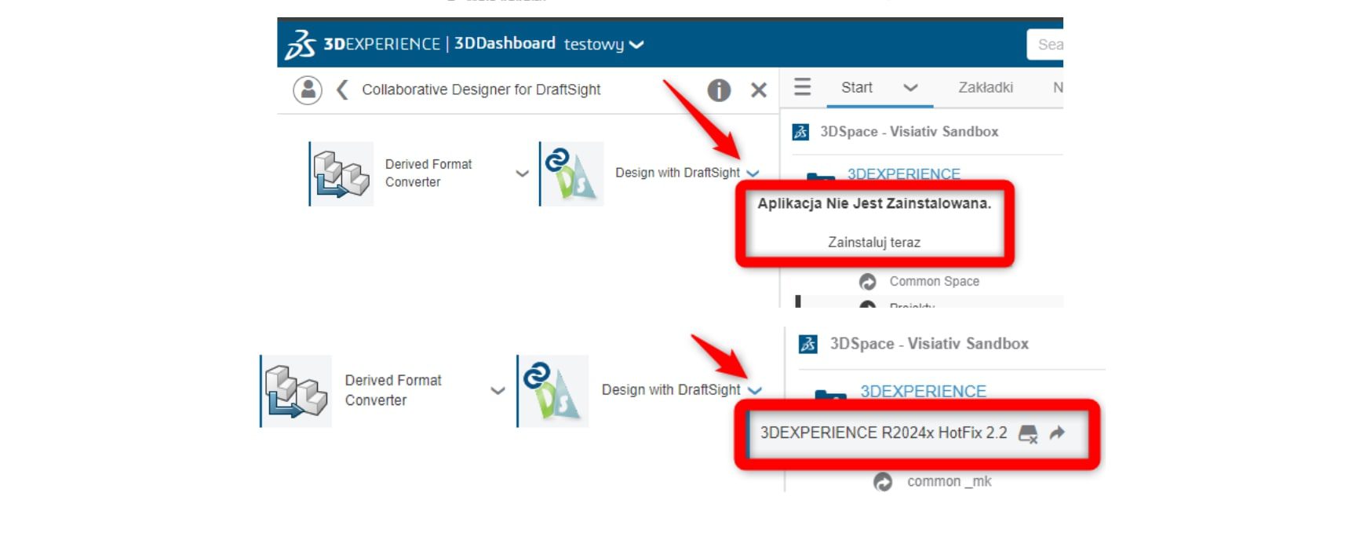The width and height of the screenshot is (1367, 544).
Task: Click the 3DDashboard title text
Action: (505, 44)
